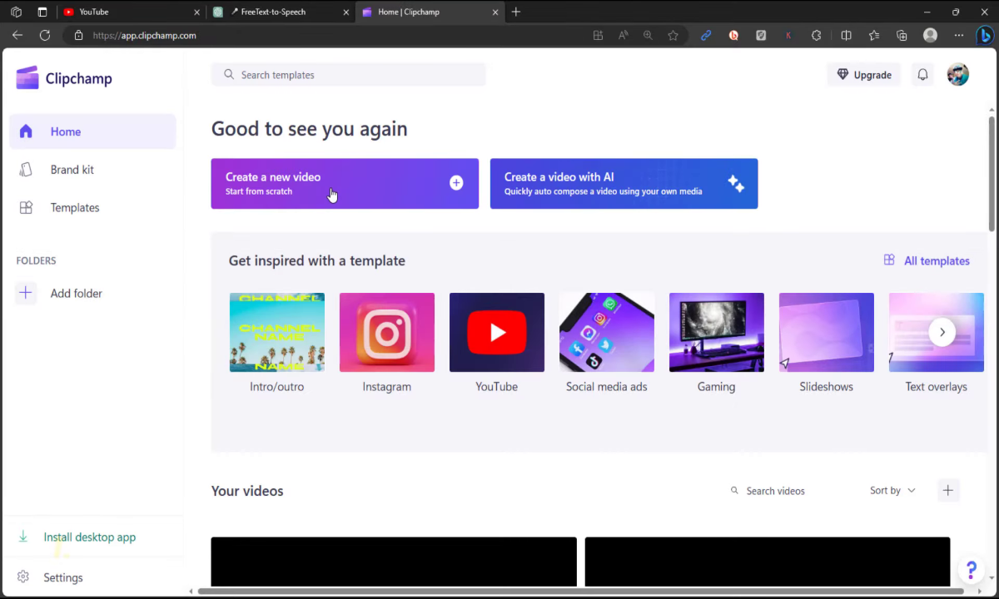Click Create a video with AI
The image size is (999, 599).
[x=624, y=184]
